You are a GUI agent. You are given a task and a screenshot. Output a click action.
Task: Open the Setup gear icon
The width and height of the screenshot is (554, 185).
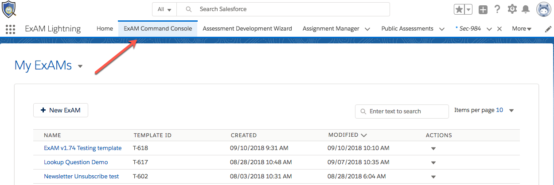coord(512,9)
